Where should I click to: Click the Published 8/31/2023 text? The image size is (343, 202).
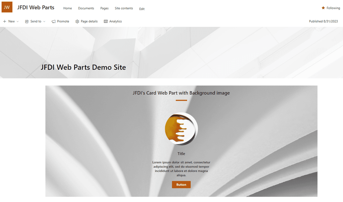(x=324, y=21)
